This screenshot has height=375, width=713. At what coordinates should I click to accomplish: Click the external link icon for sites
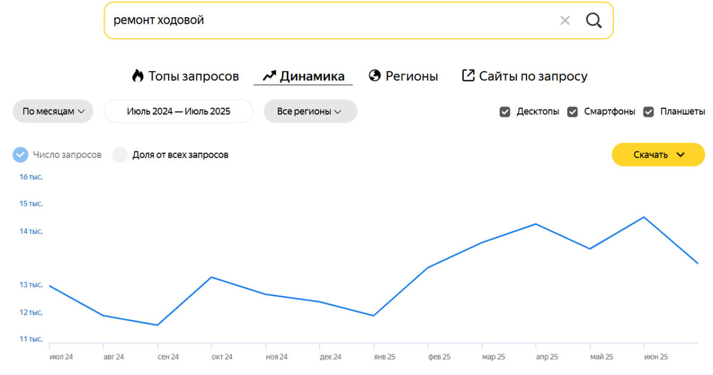point(468,76)
